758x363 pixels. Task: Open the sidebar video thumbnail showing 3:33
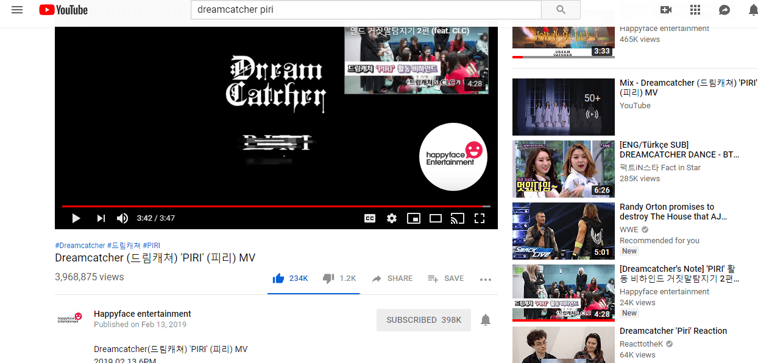click(x=564, y=43)
